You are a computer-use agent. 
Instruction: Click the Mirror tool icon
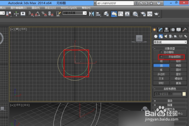click(91, 14)
